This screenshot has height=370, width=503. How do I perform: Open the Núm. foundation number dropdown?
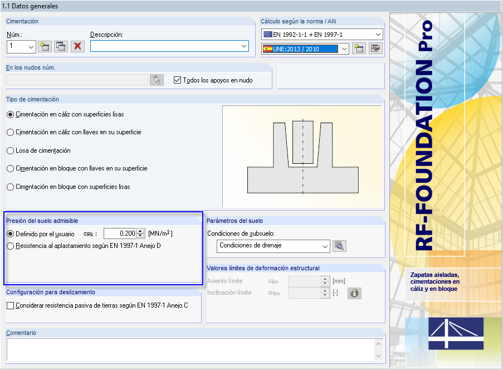coord(31,47)
